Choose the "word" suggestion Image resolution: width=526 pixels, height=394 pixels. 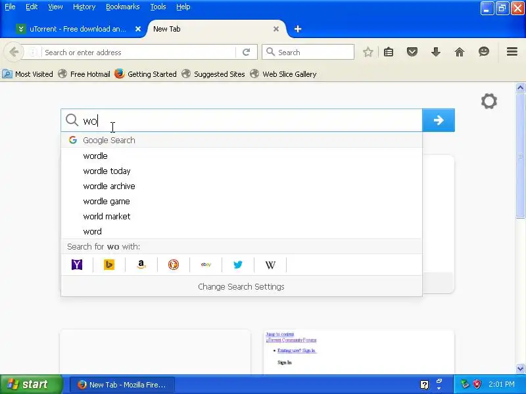pyautogui.click(x=241, y=232)
